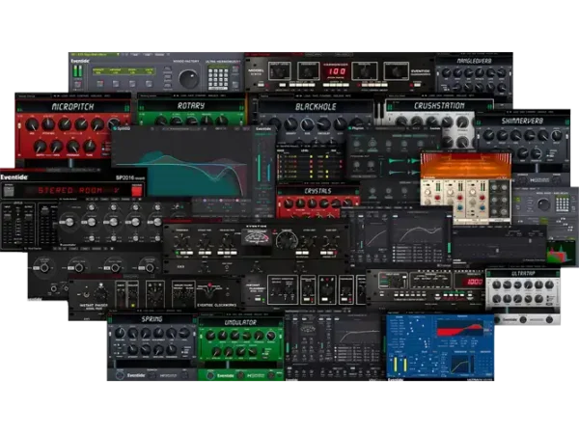Adjust the first top-row knob on Spring
579x434 pixels.
(x=120, y=334)
